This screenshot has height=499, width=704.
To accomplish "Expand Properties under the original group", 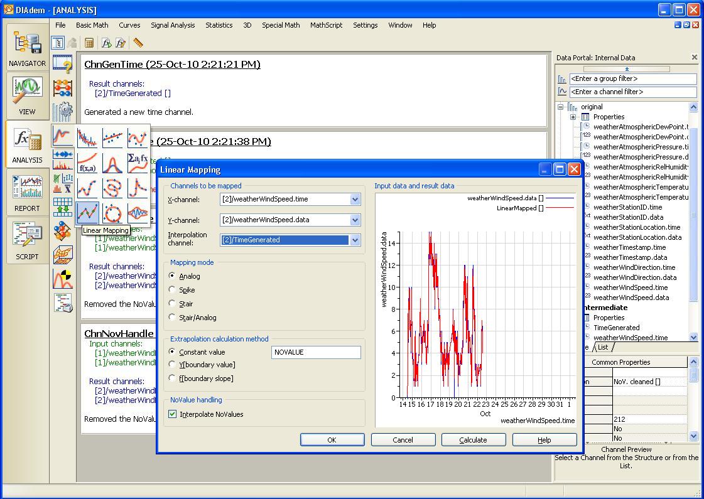I will [x=573, y=117].
